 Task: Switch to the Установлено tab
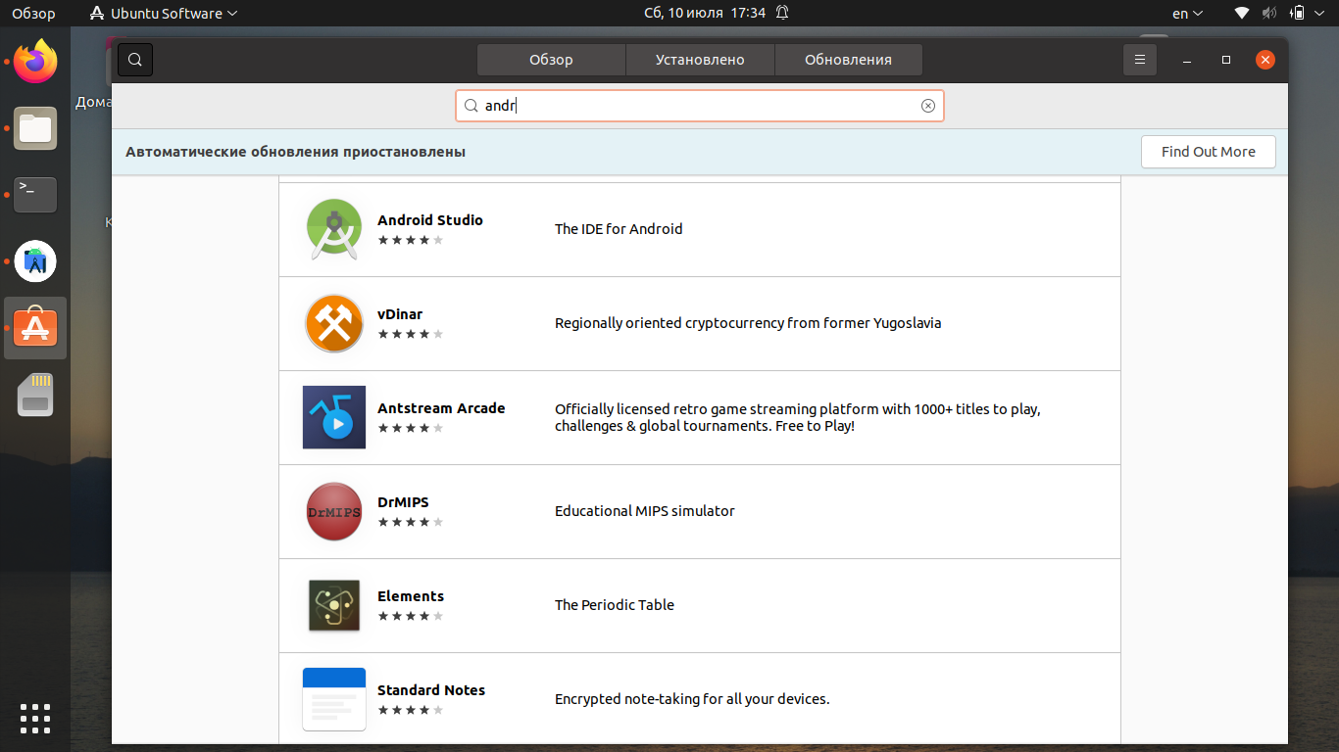click(x=700, y=60)
